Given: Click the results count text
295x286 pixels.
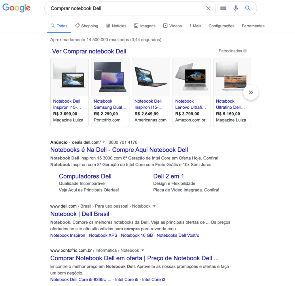Looking at the screenshot, I should click(x=106, y=40).
